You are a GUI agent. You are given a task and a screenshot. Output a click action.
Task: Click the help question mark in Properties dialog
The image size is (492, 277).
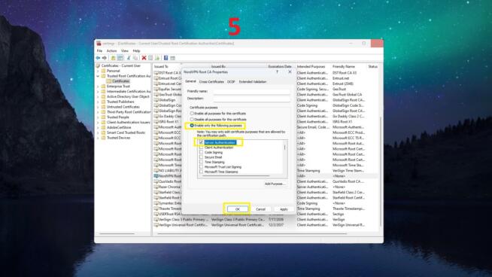pos(277,72)
